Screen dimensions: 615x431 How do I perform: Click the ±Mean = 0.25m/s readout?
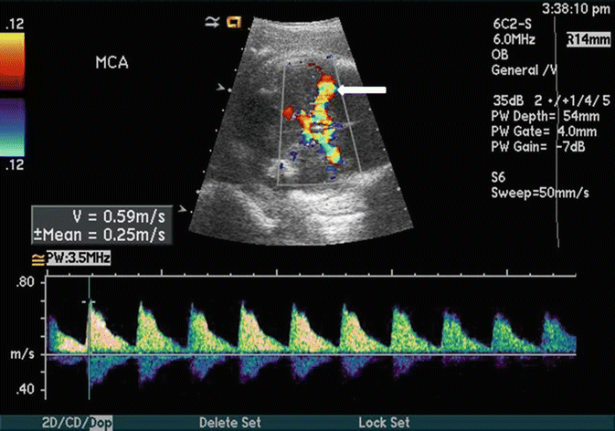pos(100,235)
